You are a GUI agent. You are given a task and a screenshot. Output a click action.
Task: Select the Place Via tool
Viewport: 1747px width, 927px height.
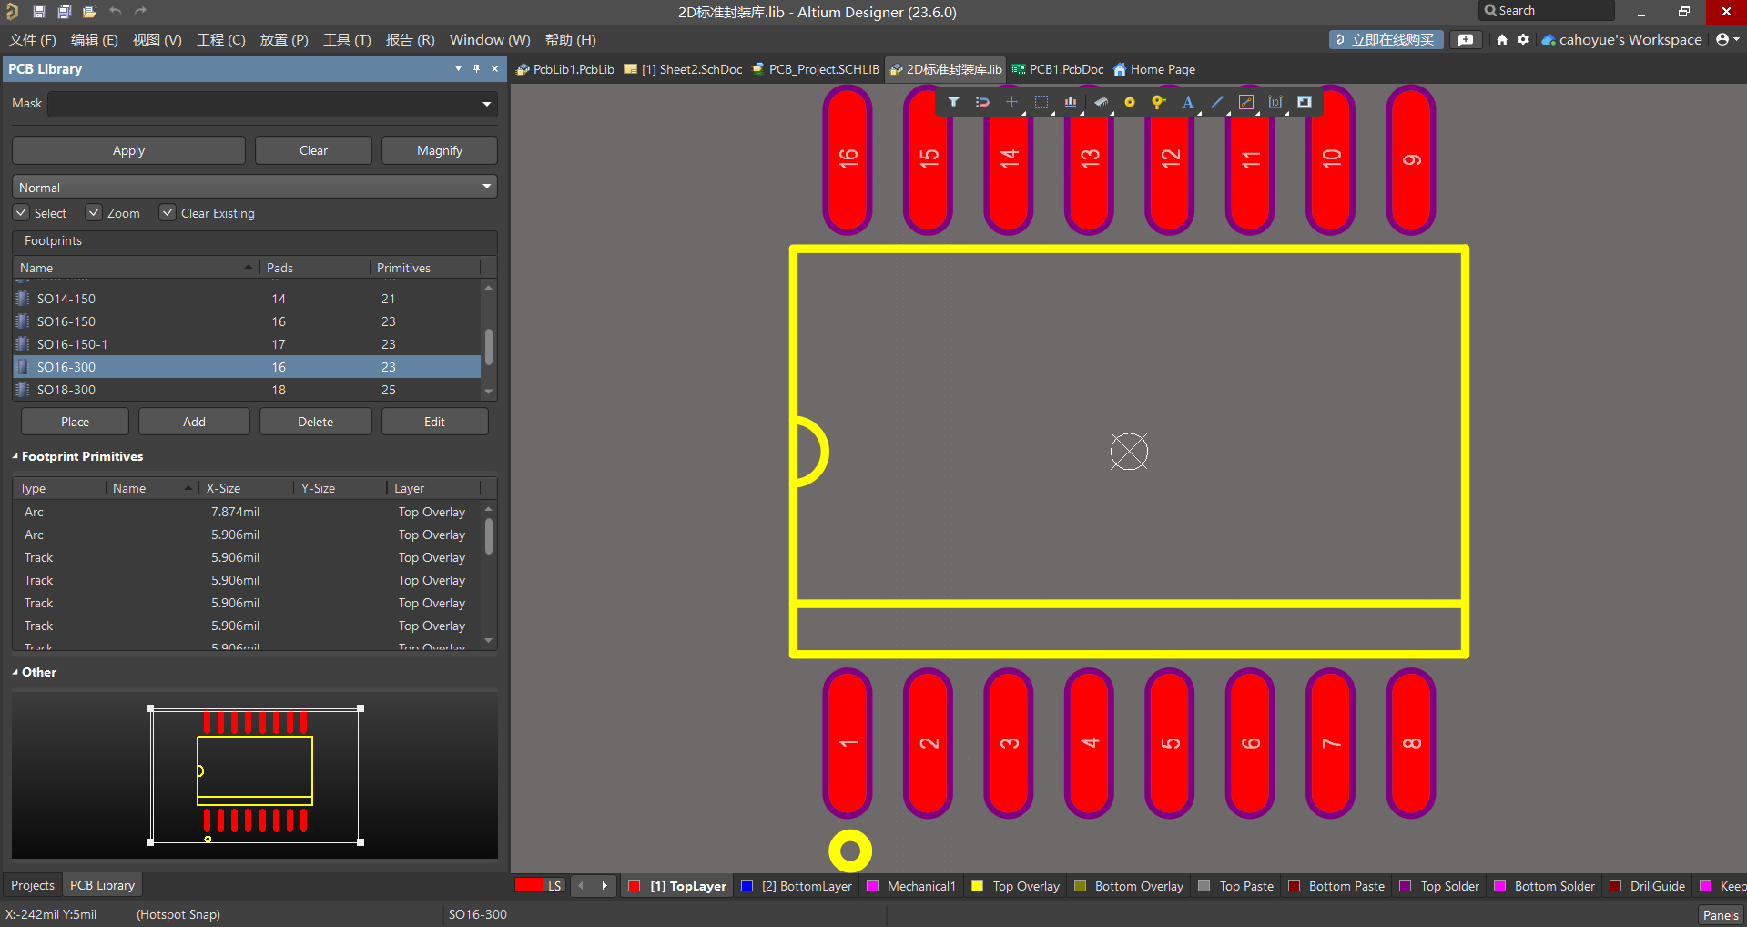(1158, 102)
